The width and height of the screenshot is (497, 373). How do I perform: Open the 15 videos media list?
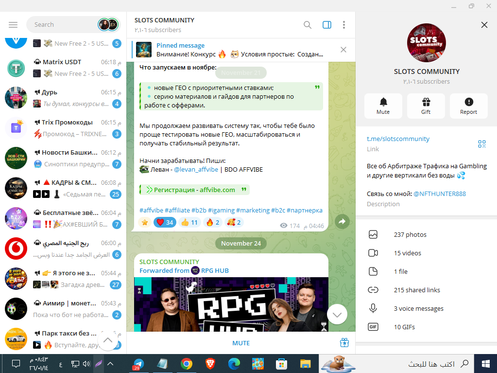(427, 253)
